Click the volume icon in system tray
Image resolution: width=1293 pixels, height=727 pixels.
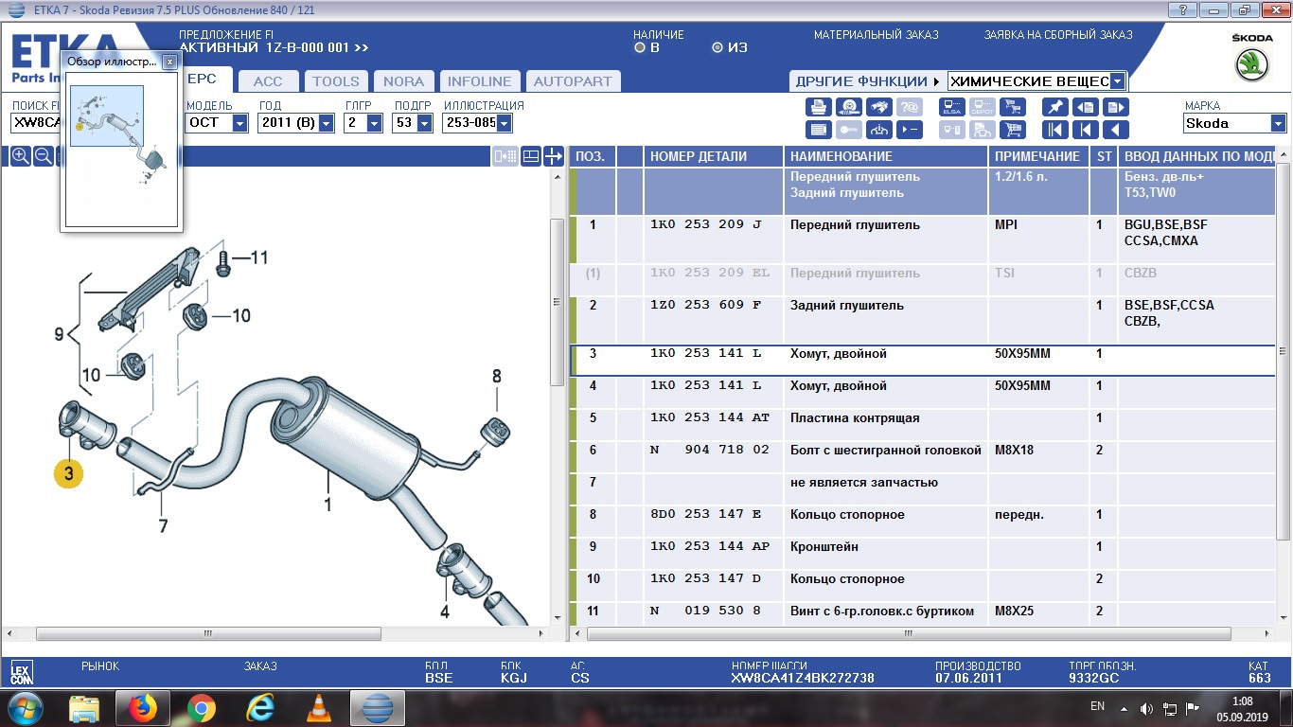click(x=1146, y=708)
